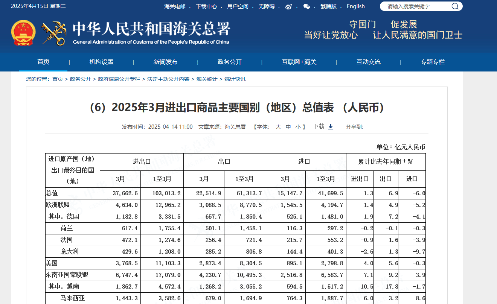Open 用户空间 link
497x304 pixels.
pos(238,6)
